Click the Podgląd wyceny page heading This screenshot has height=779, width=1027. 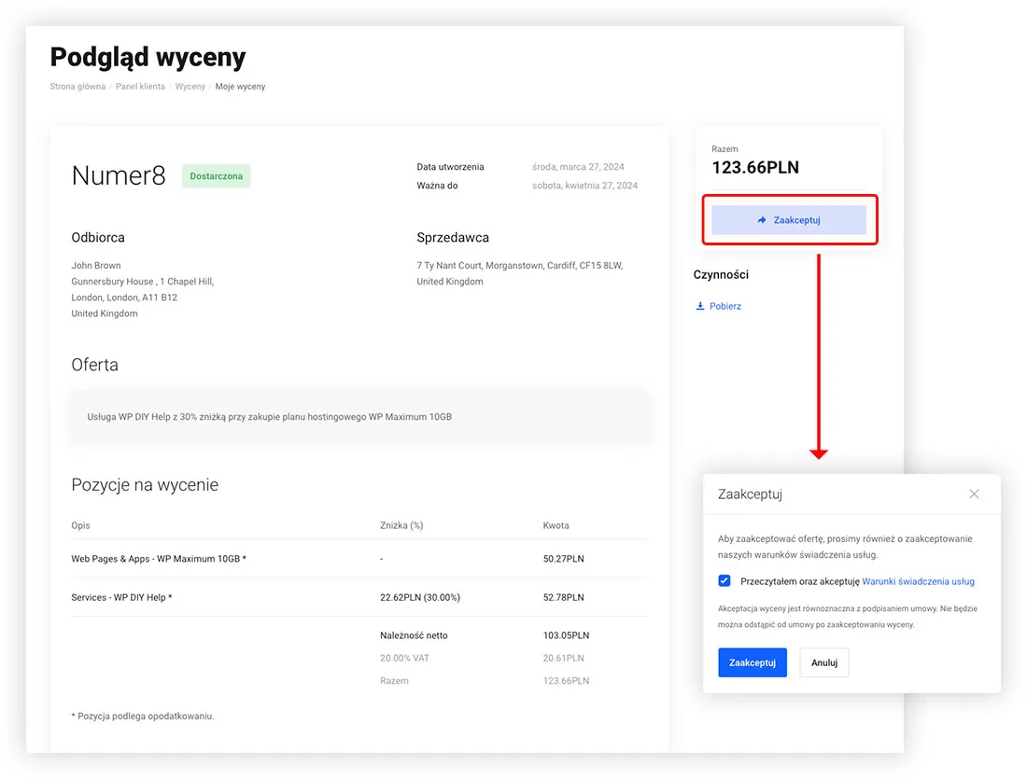[x=148, y=57]
